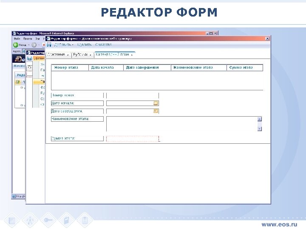
Task: Open the Добавить dropdown menu
Action: (64, 45)
